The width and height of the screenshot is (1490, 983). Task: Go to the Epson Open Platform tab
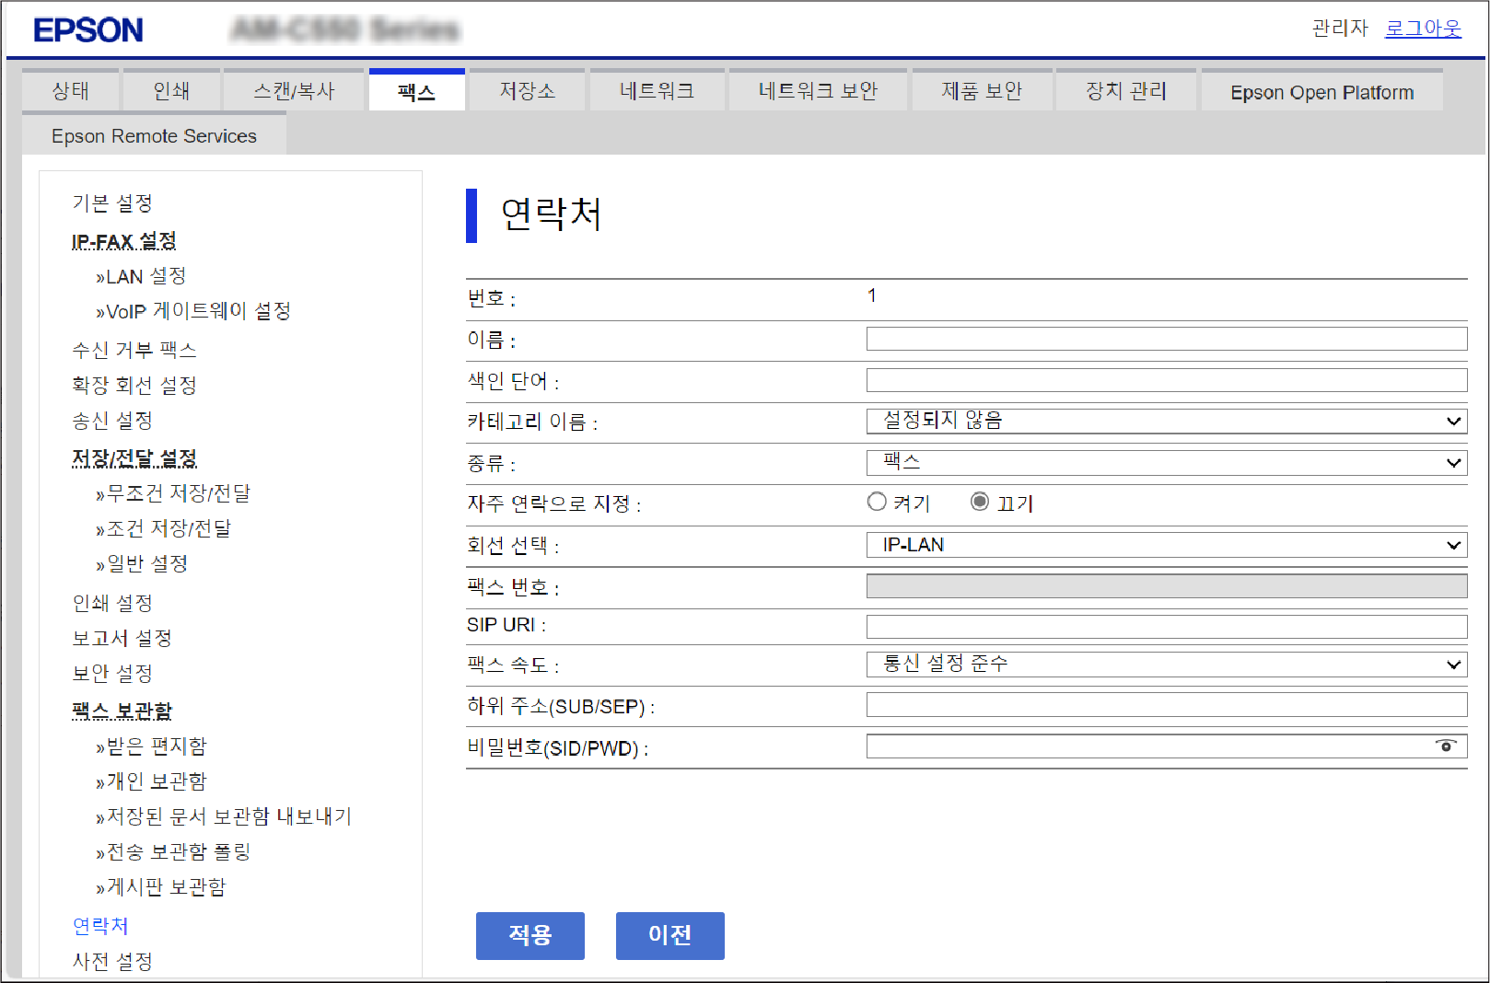click(x=1321, y=92)
